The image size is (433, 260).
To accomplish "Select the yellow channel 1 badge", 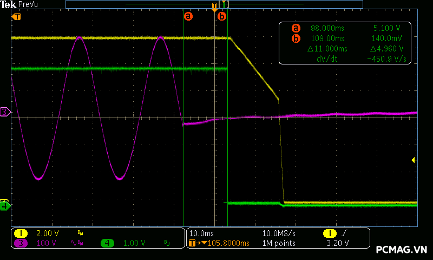I will pos(21,233).
